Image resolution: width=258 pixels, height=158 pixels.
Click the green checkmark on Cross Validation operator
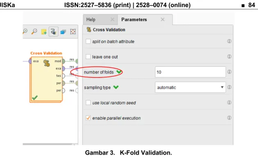(x=35, y=98)
